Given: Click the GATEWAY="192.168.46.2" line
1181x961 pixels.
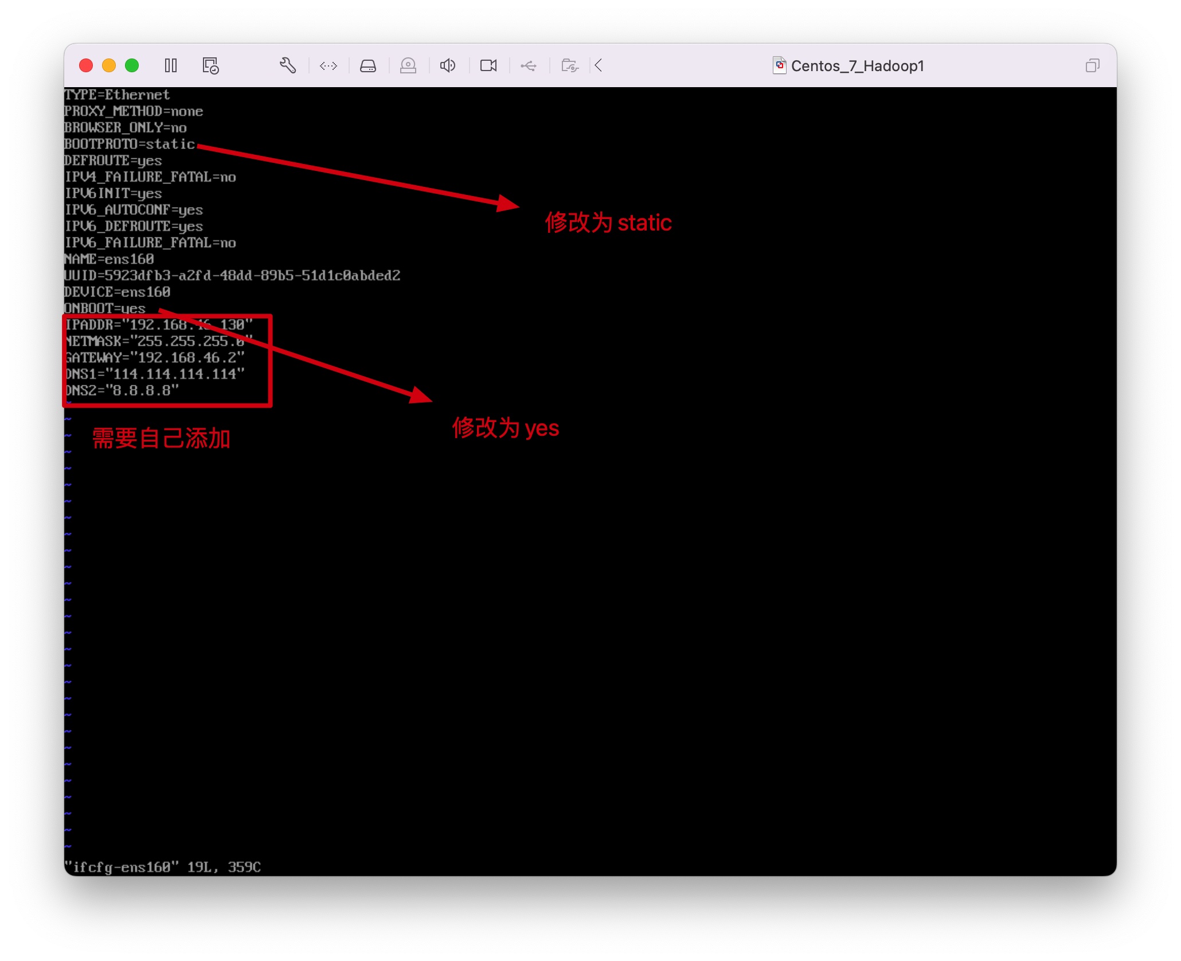Looking at the screenshot, I should point(154,358).
